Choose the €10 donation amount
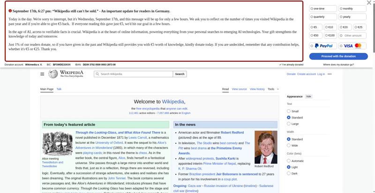 click(x=330, y=27)
